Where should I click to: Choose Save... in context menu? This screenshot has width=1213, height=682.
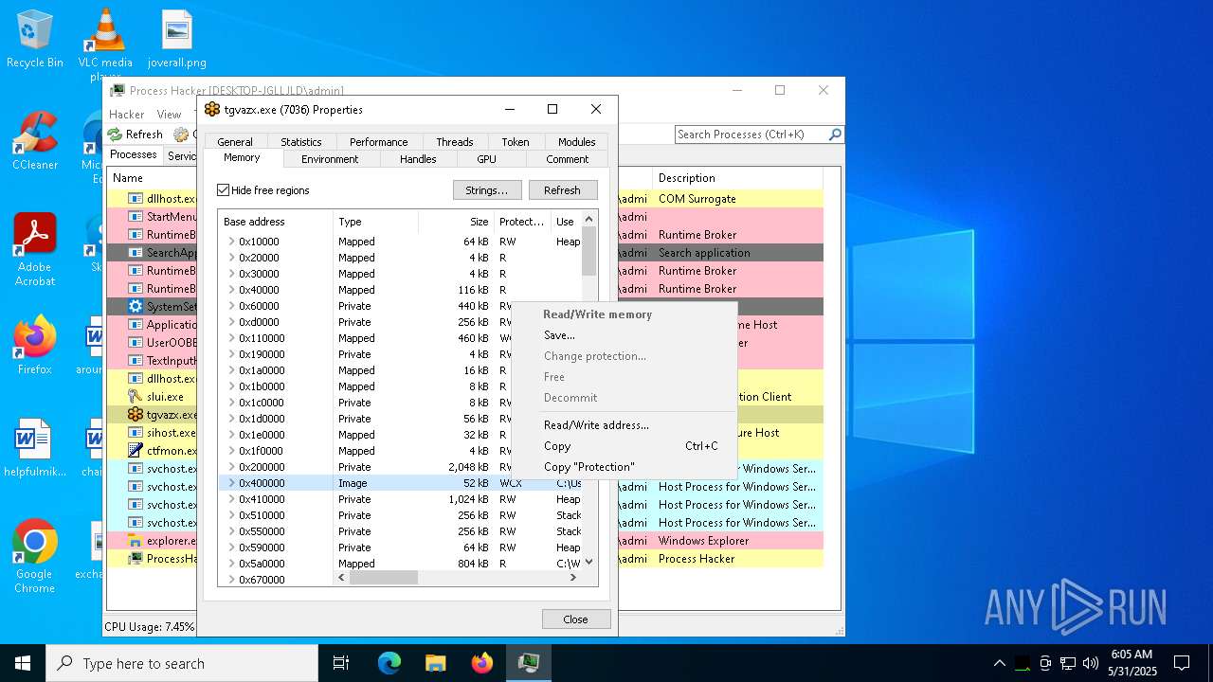coord(624,335)
